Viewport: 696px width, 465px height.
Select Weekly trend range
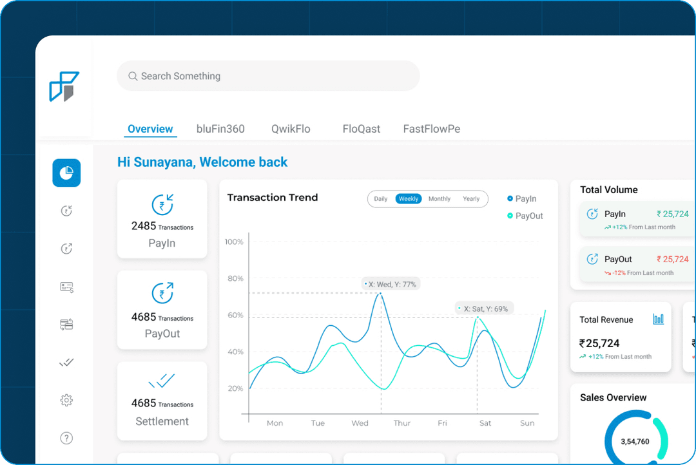point(409,199)
